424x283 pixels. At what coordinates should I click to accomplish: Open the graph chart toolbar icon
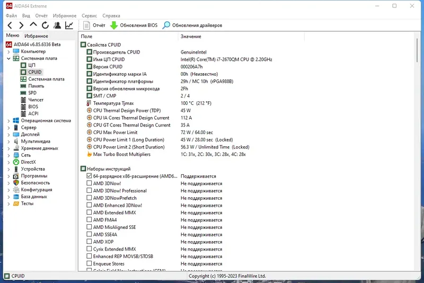(x=69, y=25)
